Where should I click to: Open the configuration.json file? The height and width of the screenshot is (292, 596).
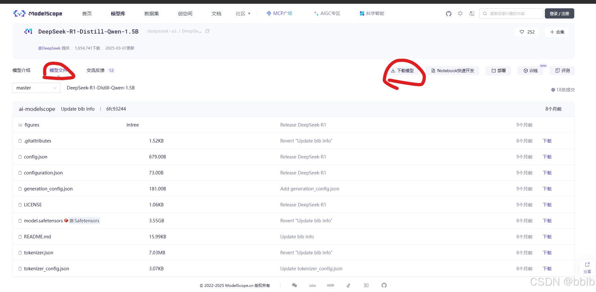43,173
